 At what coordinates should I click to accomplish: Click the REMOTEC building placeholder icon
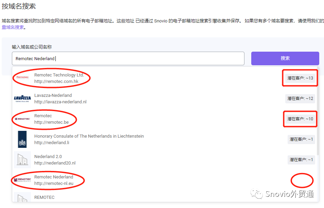[22, 197]
